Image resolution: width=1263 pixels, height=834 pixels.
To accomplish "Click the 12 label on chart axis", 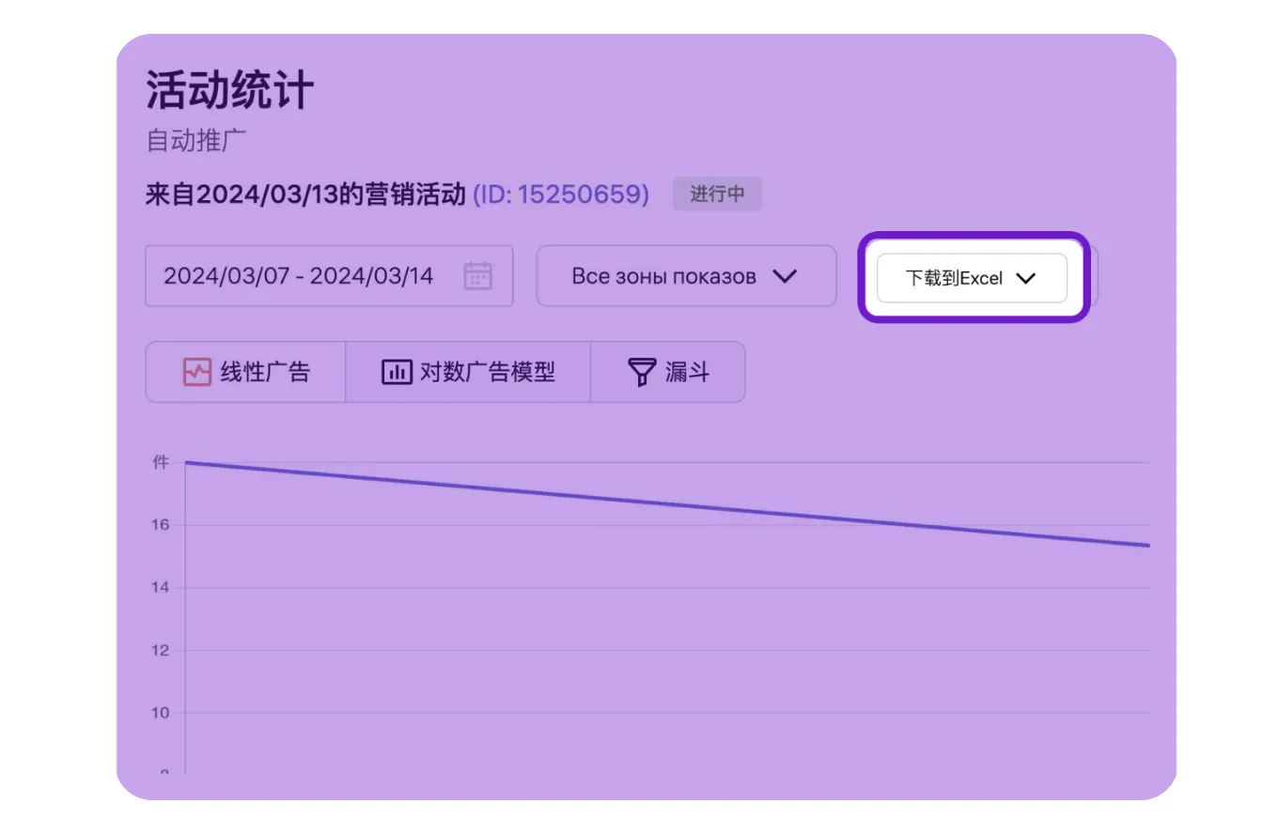I will pos(160,651).
